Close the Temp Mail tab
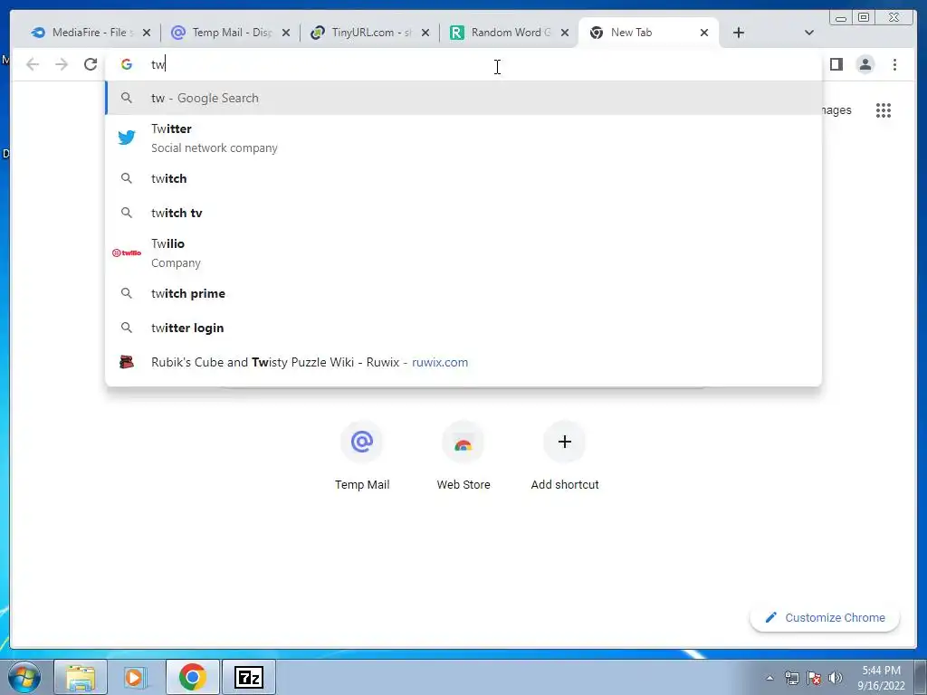 click(286, 33)
